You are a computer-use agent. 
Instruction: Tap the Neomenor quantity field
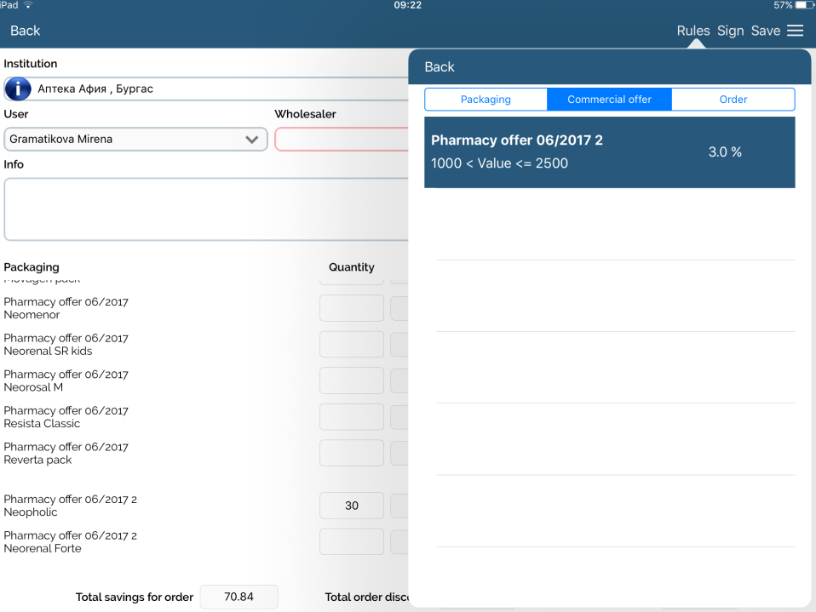[351, 308]
